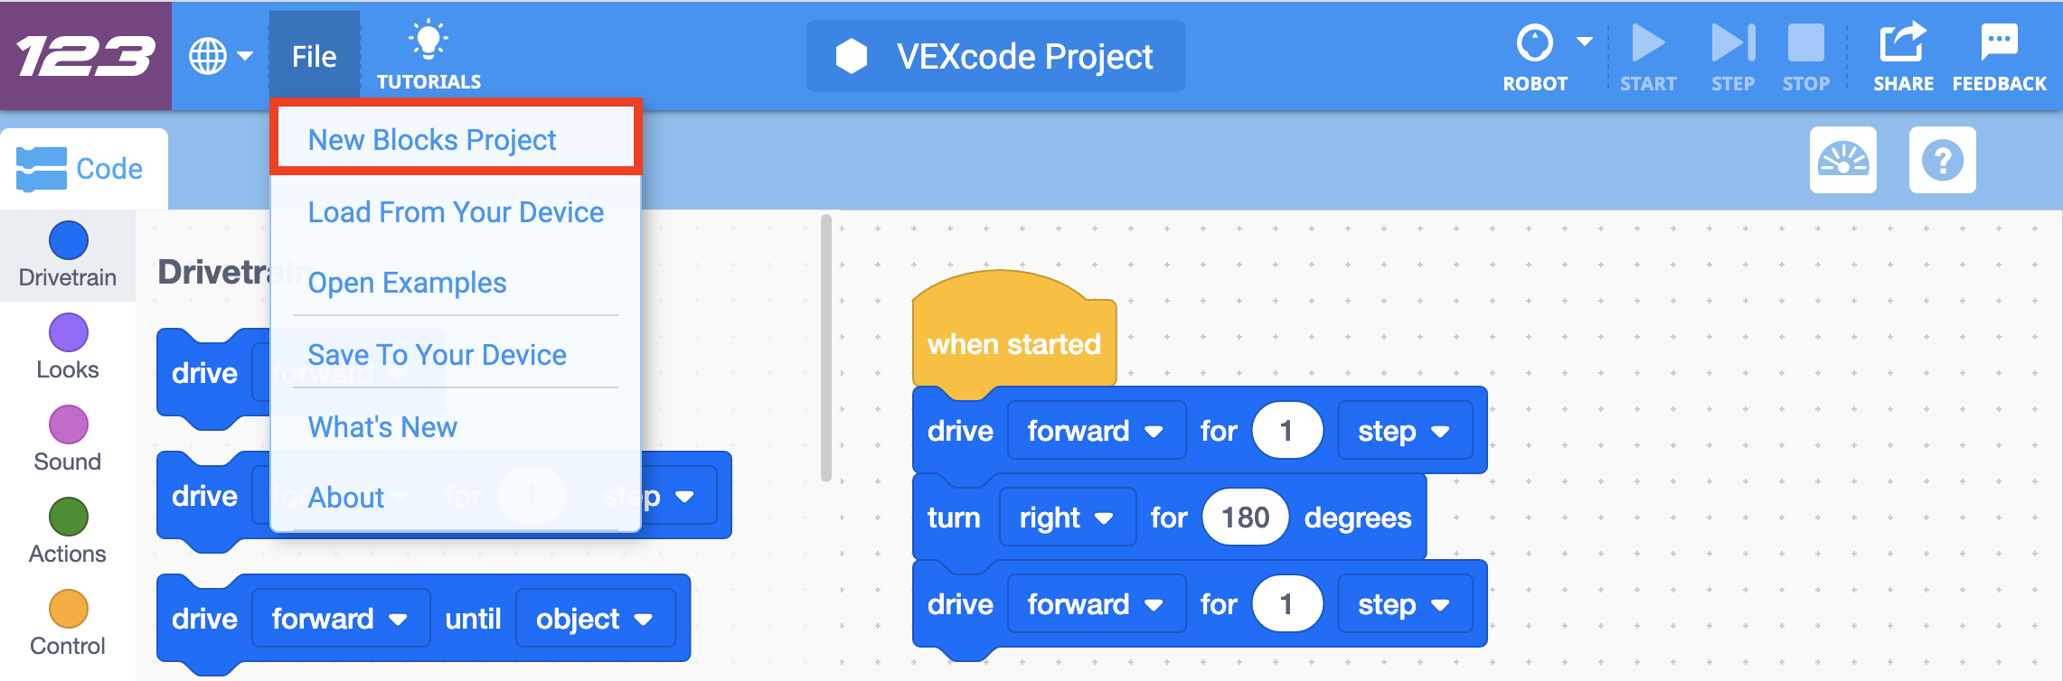
Task: Click the VEXcode Project name button
Action: pos(996,56)
